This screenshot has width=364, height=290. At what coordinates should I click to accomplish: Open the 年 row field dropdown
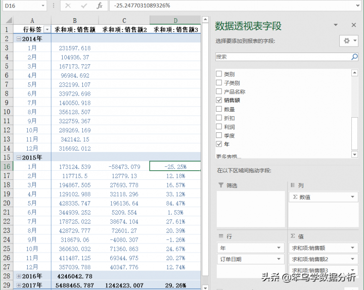[279, 248]
